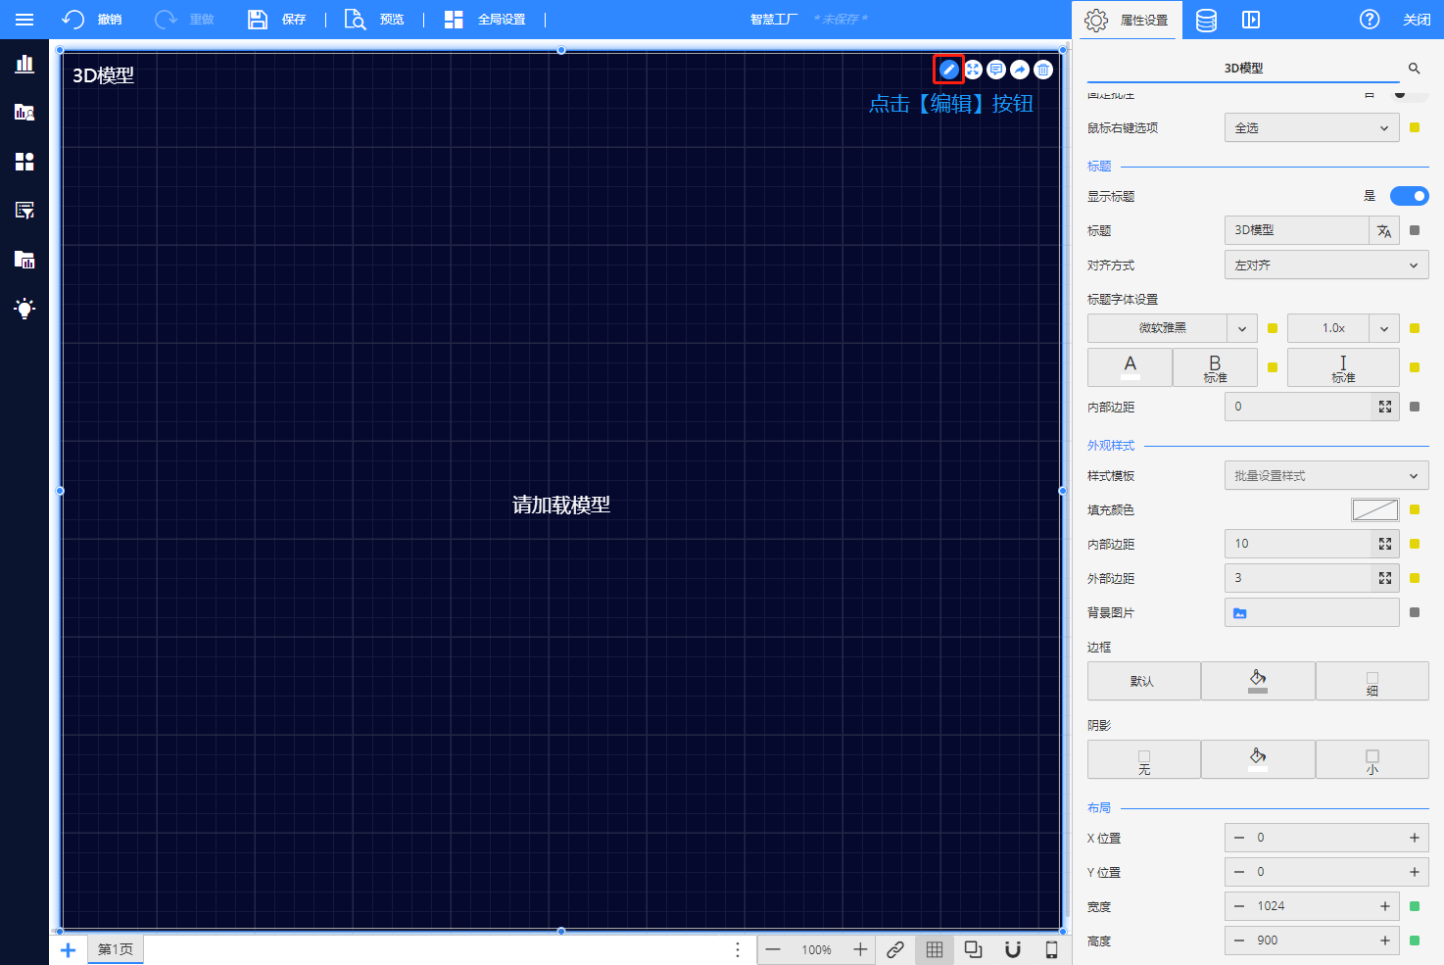Toggle the italic I 标准 font button

click(1342, 367)
